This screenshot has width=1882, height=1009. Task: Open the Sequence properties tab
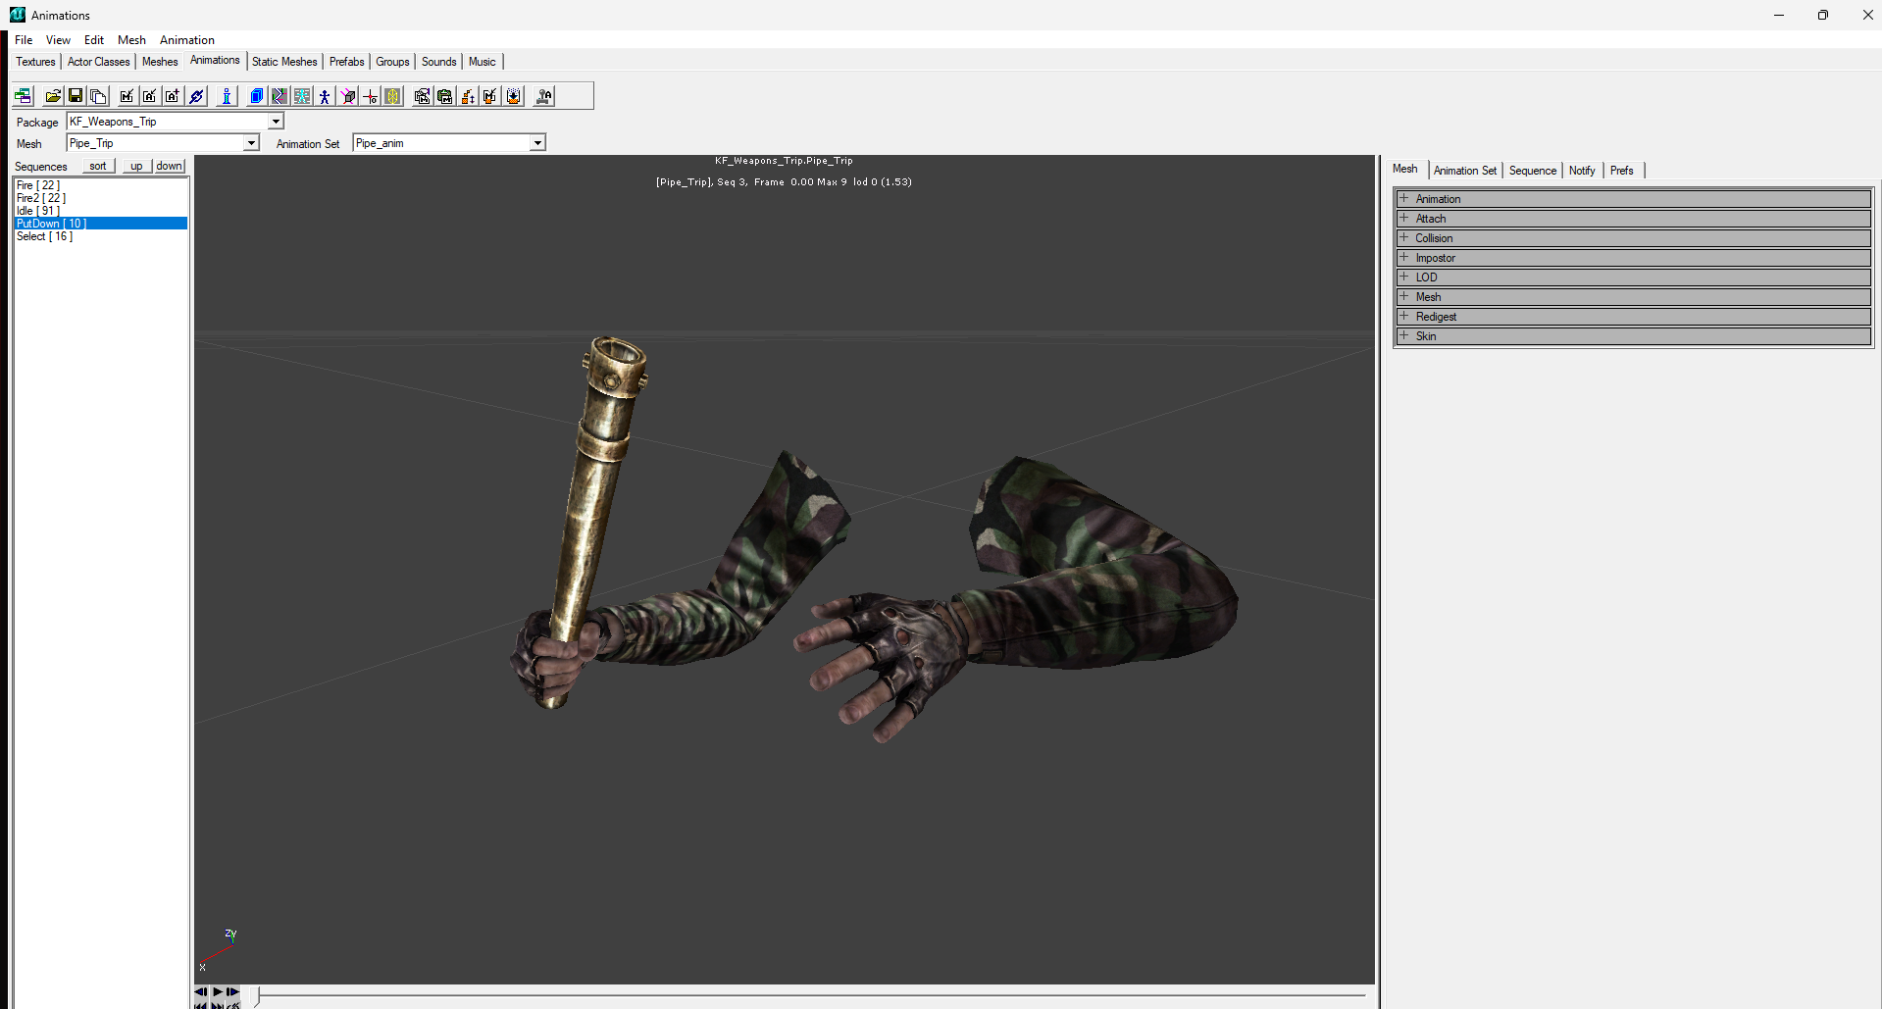1533,171
